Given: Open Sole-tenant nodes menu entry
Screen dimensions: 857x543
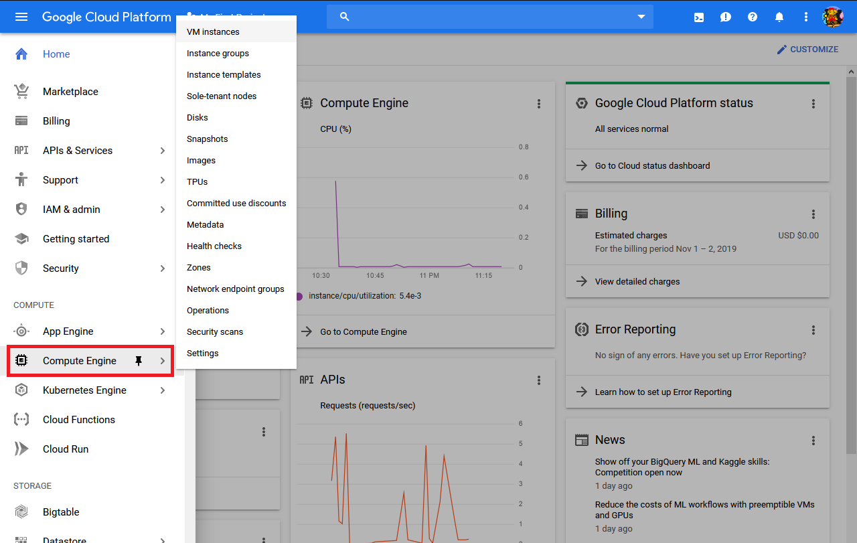Looking at the screenshot, I should [236, 96].
